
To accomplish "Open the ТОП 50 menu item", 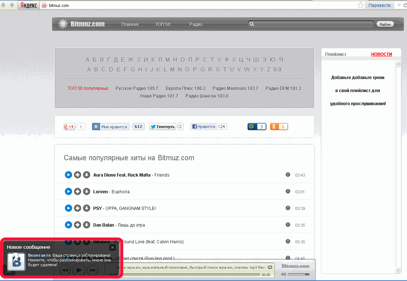I will 163,24.
